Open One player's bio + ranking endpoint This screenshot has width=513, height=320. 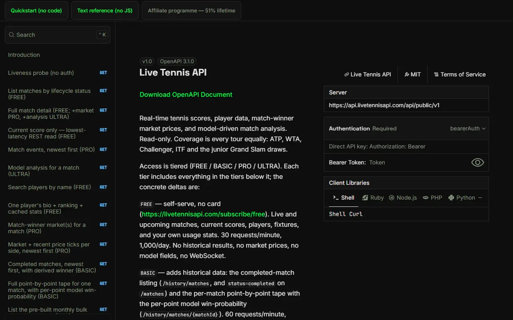tap(57, 208)
